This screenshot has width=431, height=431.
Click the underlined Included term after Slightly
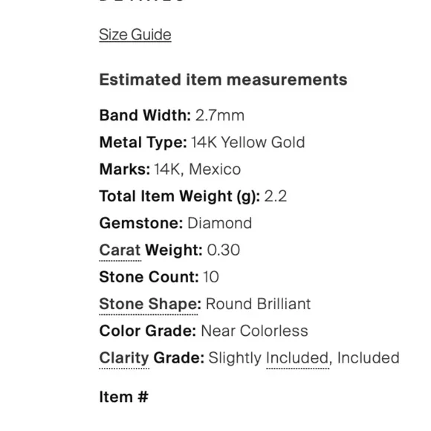pos(297,358)
